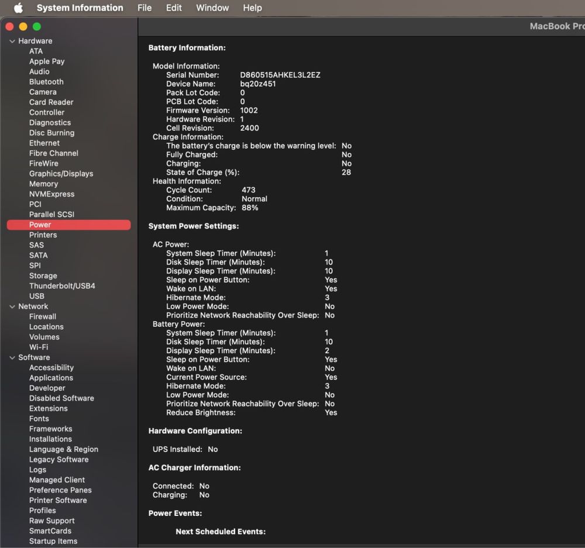The width and height of the screenshot is (585, 548).
Task: Open the File menu
Action: (144, 8)
